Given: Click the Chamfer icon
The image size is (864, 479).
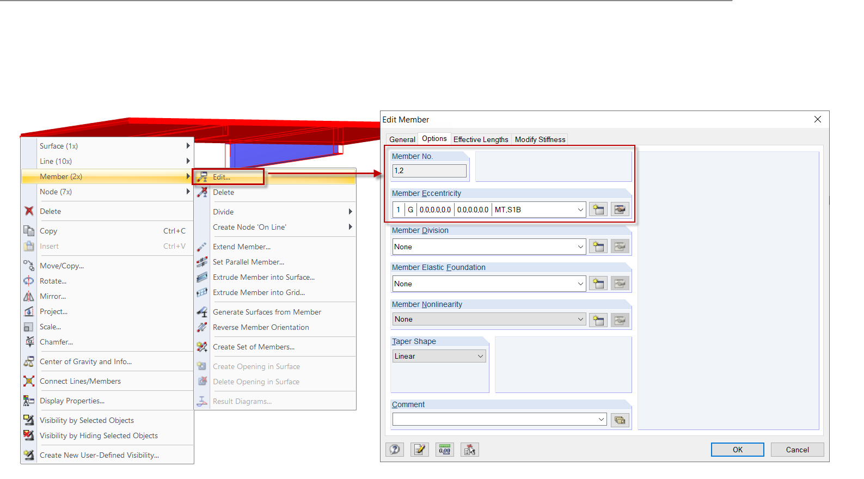Looking at the screenshot, I should (29, 342).
